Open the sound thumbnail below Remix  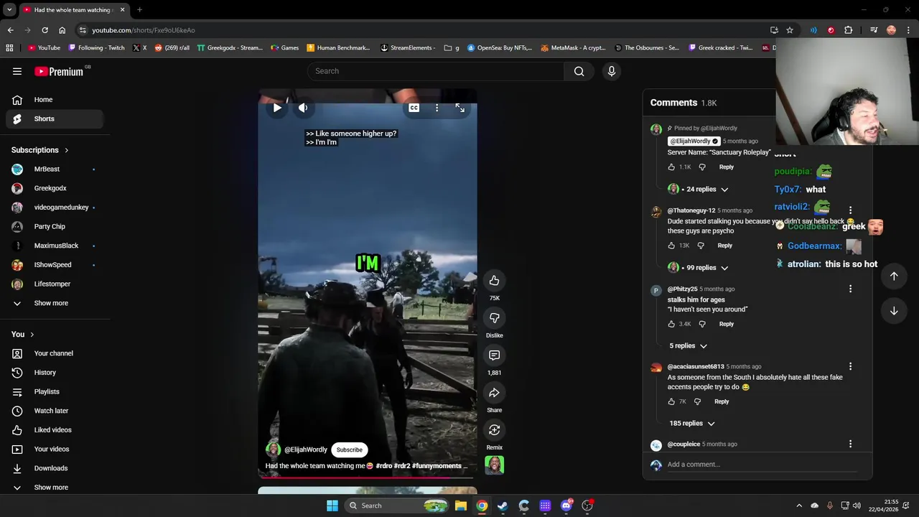coord(494,465)
